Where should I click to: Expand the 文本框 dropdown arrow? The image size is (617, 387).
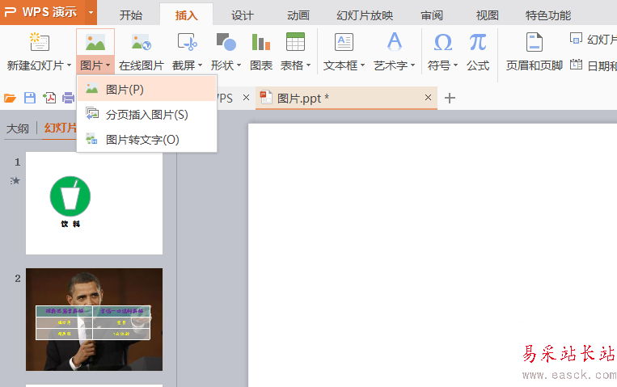[x=362, y=65]
